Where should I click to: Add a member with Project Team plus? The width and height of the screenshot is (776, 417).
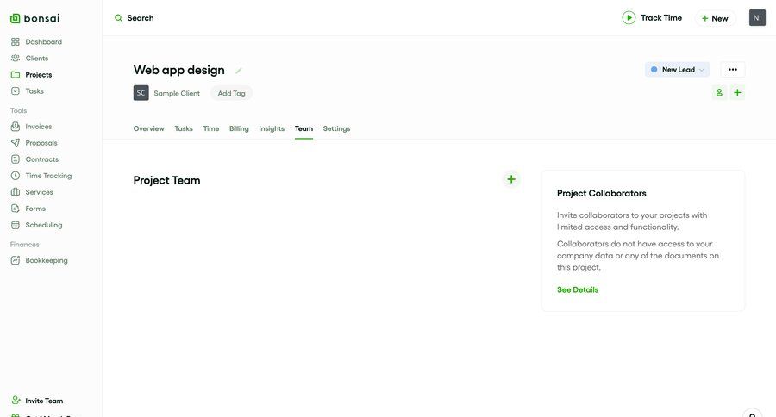point(511,179)
